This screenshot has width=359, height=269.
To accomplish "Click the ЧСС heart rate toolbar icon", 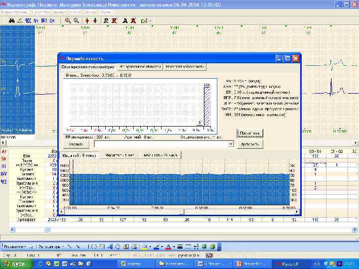I will click(28, 20).
